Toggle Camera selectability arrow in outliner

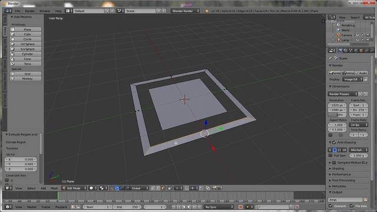363,35
